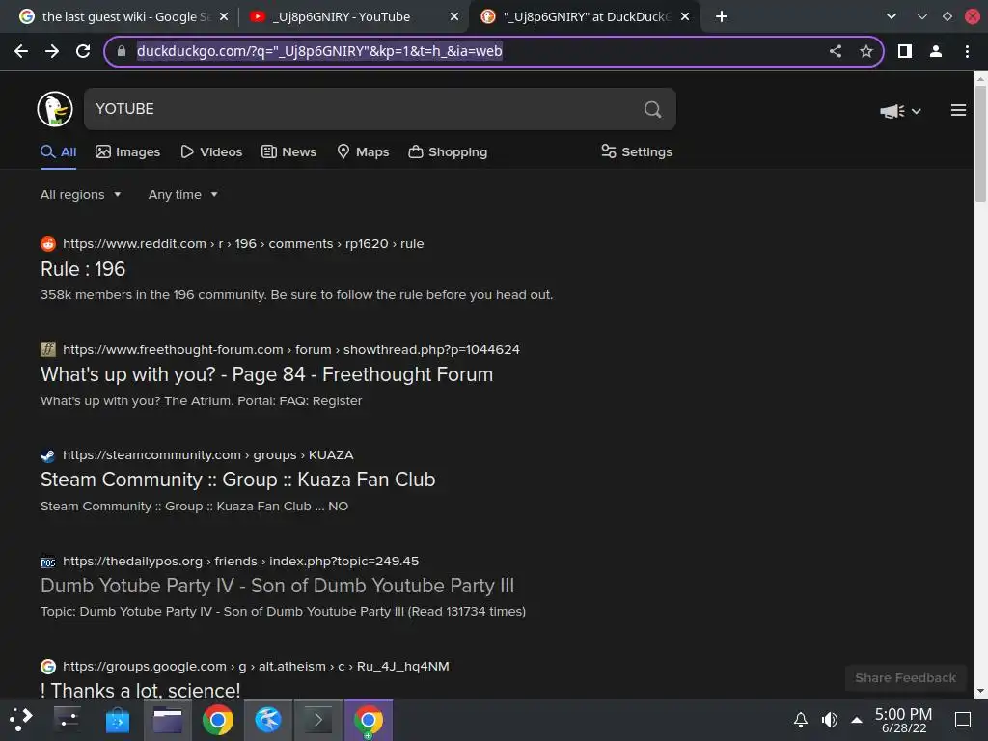Switch to Maps results
988x741 pixels.
(x=363, y=151)
